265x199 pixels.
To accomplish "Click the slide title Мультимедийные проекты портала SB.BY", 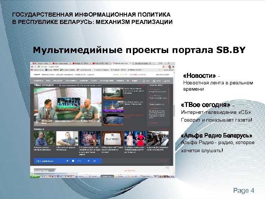I will (139, 50).
